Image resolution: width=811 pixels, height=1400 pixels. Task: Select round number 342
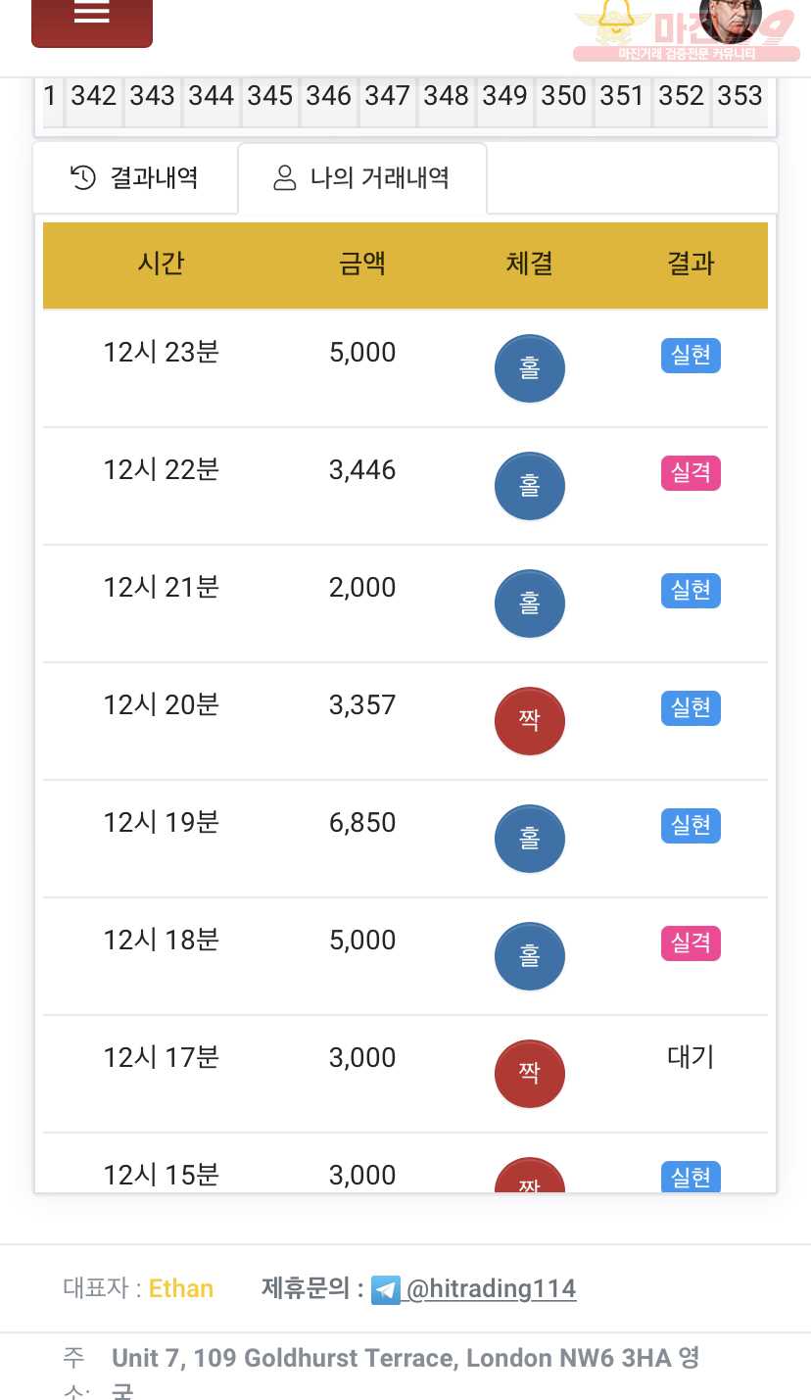(94, 96)
